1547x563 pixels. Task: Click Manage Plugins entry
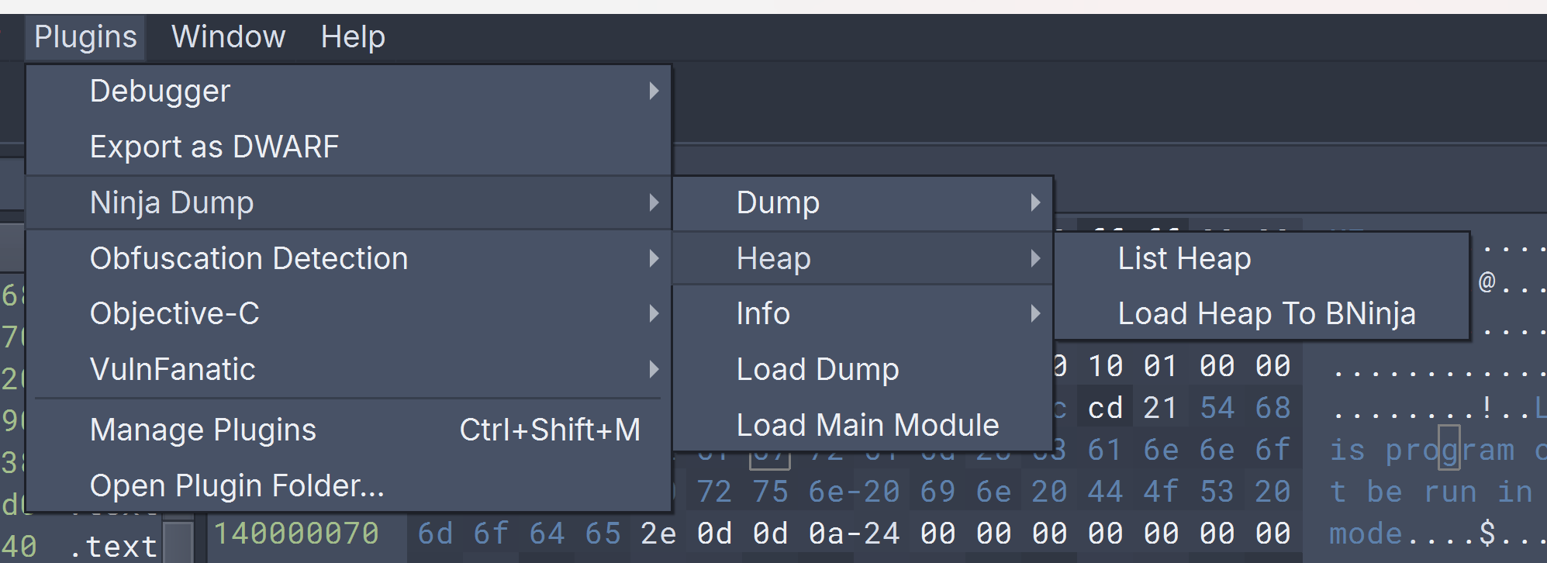348,430
